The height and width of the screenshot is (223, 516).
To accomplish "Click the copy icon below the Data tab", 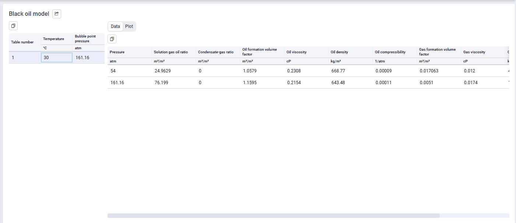I will click(112, 39).
